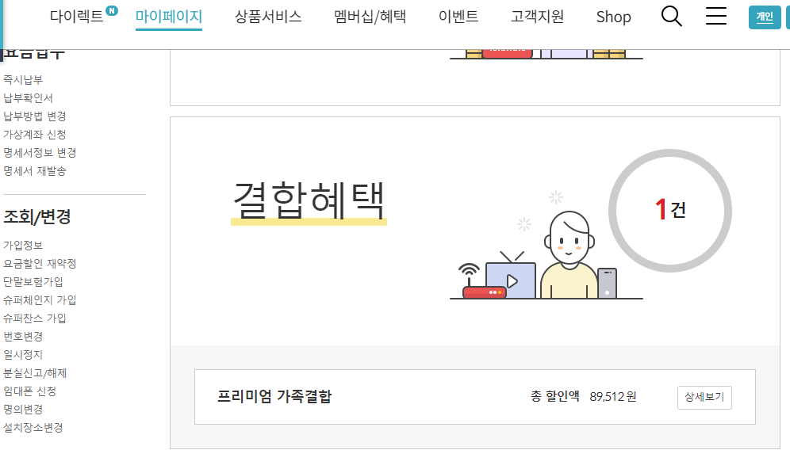Click the 개인 toggle button
This screenshot has height=450, width=790.
pyautogui.click(x=765, y=17)
